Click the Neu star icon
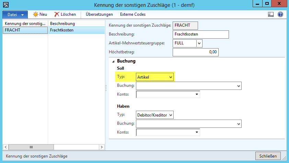The height and width of the screenshot is (163, 289). tap(35, 14)
